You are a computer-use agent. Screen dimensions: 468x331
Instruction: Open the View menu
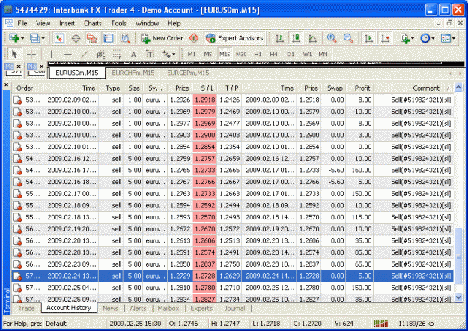43,23
